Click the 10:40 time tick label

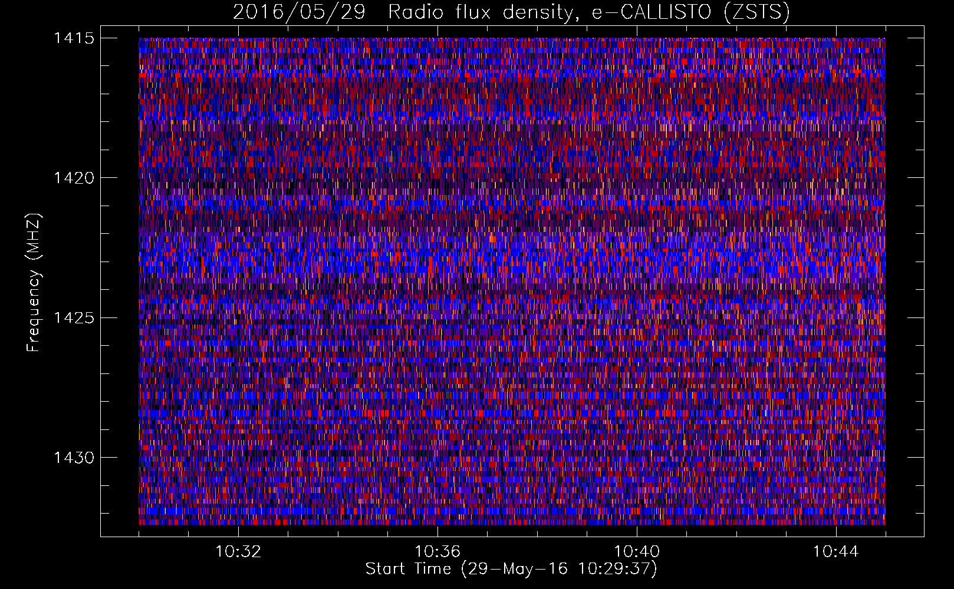coord(637,552)
